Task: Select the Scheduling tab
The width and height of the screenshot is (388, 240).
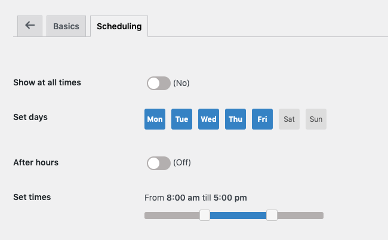Action: (119, 26)
